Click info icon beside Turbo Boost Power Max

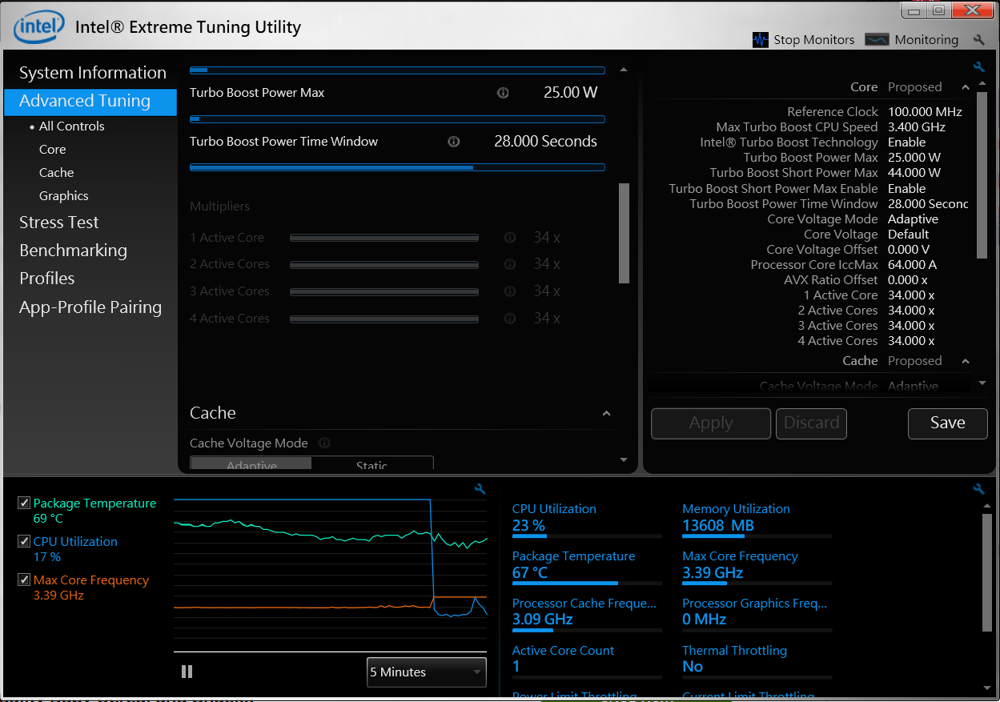click(x=503, y=93)
